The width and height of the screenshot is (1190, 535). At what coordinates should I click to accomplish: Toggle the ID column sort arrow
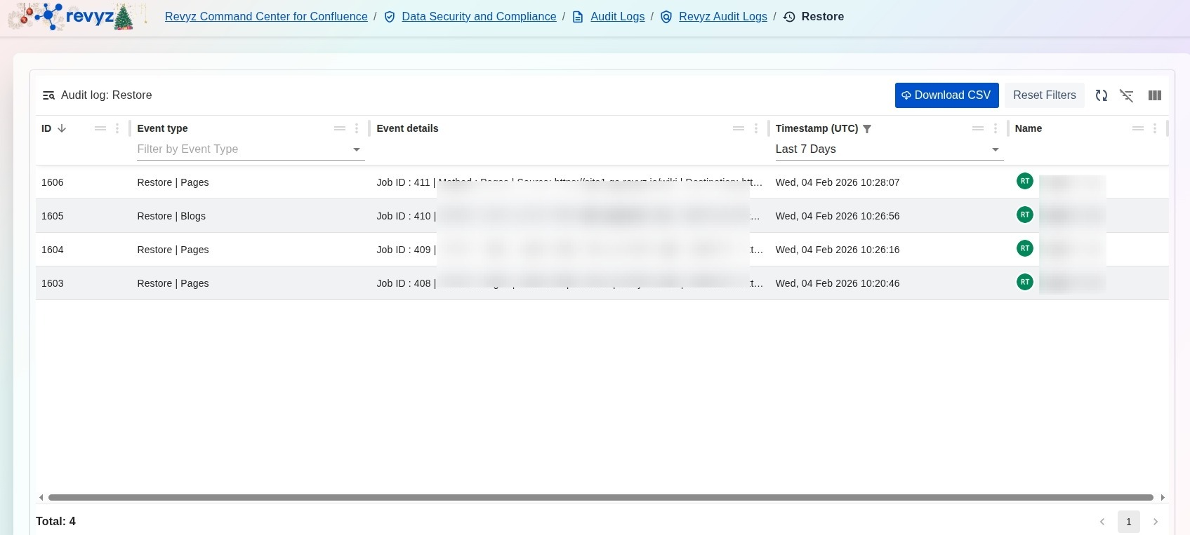point(62,128)
